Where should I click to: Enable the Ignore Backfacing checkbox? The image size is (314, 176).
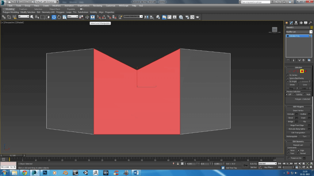click(288, 78)
